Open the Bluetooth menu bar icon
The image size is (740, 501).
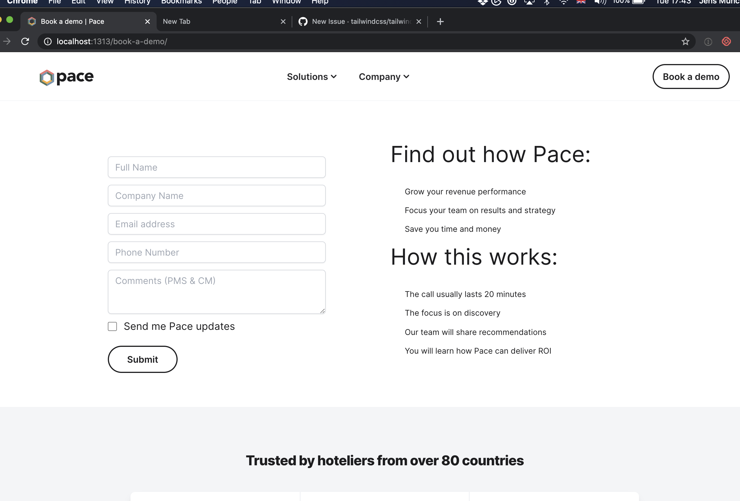pos(547,2)
